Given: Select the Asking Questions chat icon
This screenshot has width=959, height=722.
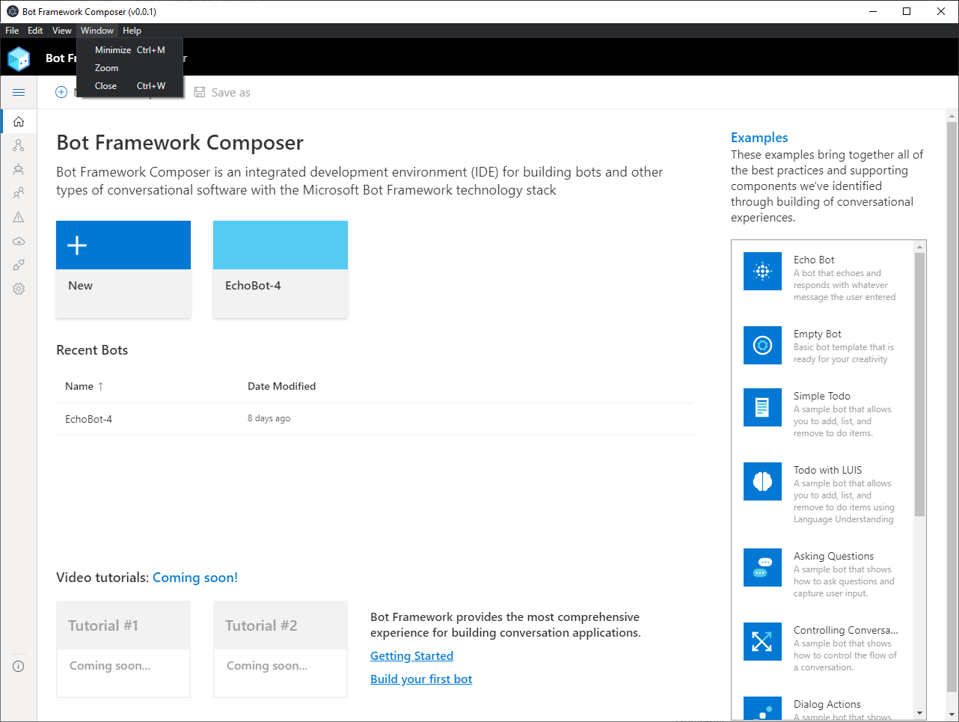Looking at the screenshot, I should coord(762,567).
